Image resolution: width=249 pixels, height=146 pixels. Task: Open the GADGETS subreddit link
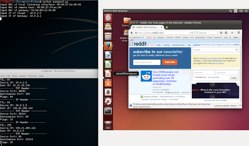coord(170,38)
